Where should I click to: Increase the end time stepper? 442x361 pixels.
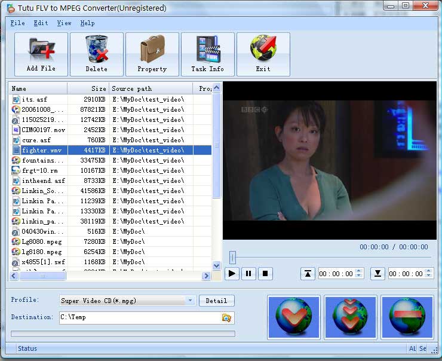click(429, 271)
